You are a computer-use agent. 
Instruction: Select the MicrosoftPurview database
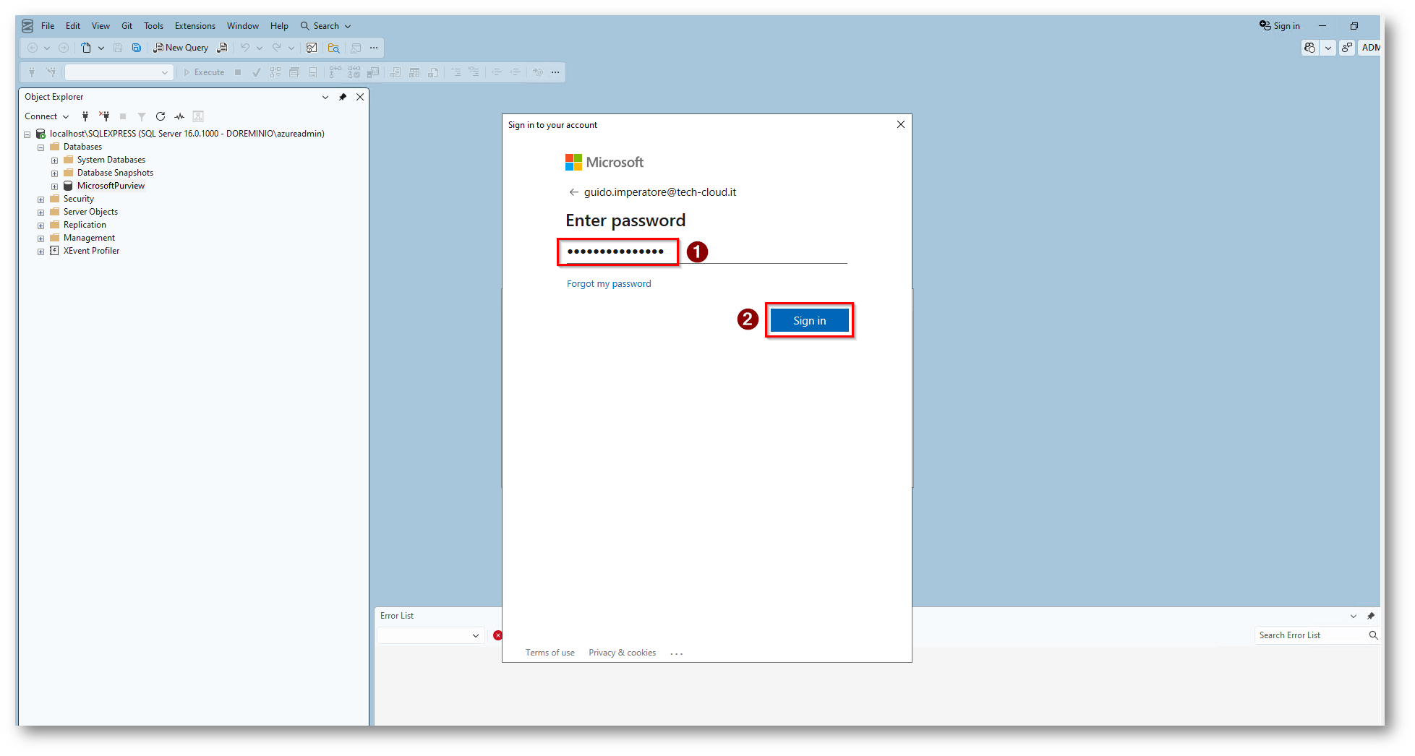pos(111,186)
